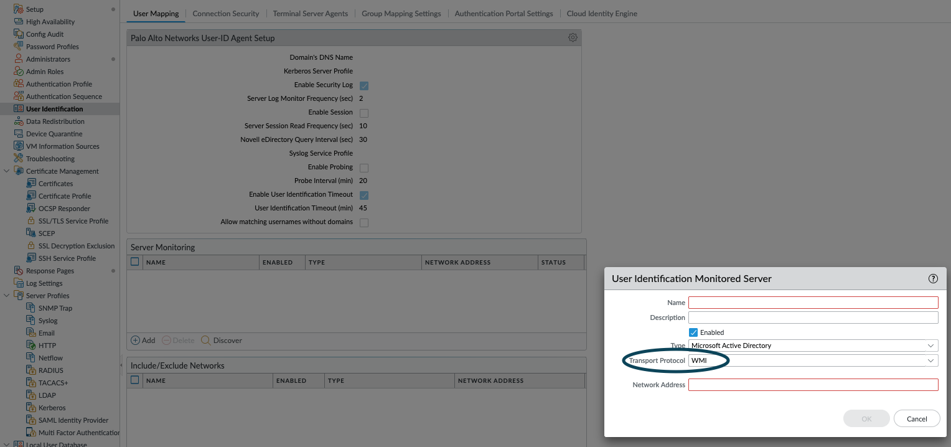Click the Description input field
This screenshot has width=951, height=447.
pos(813,318)
